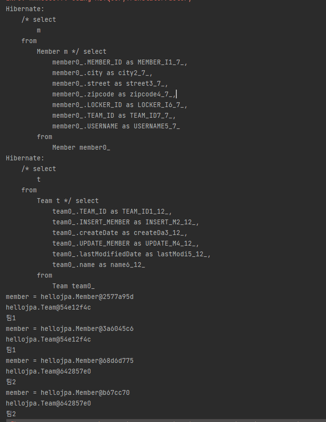Viewport: 326px width, 422px height.
Task: Place cursor on team0_.createDate line
Action: 120,233
